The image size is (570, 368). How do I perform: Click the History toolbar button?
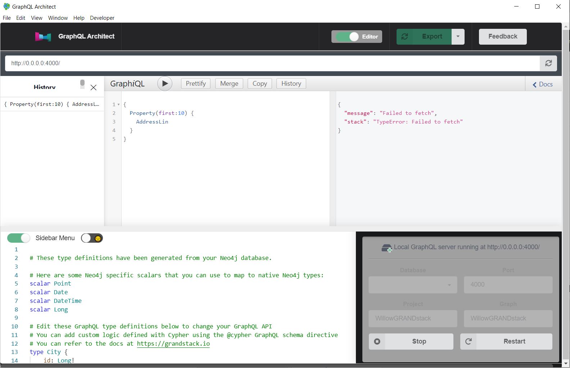pos(291,84)
